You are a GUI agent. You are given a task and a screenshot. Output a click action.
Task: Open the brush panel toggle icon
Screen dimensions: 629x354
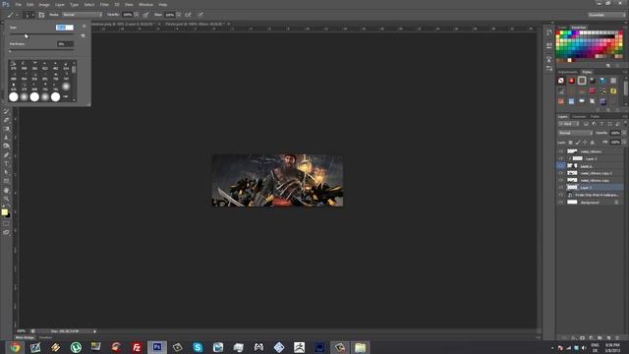point(41,15)
